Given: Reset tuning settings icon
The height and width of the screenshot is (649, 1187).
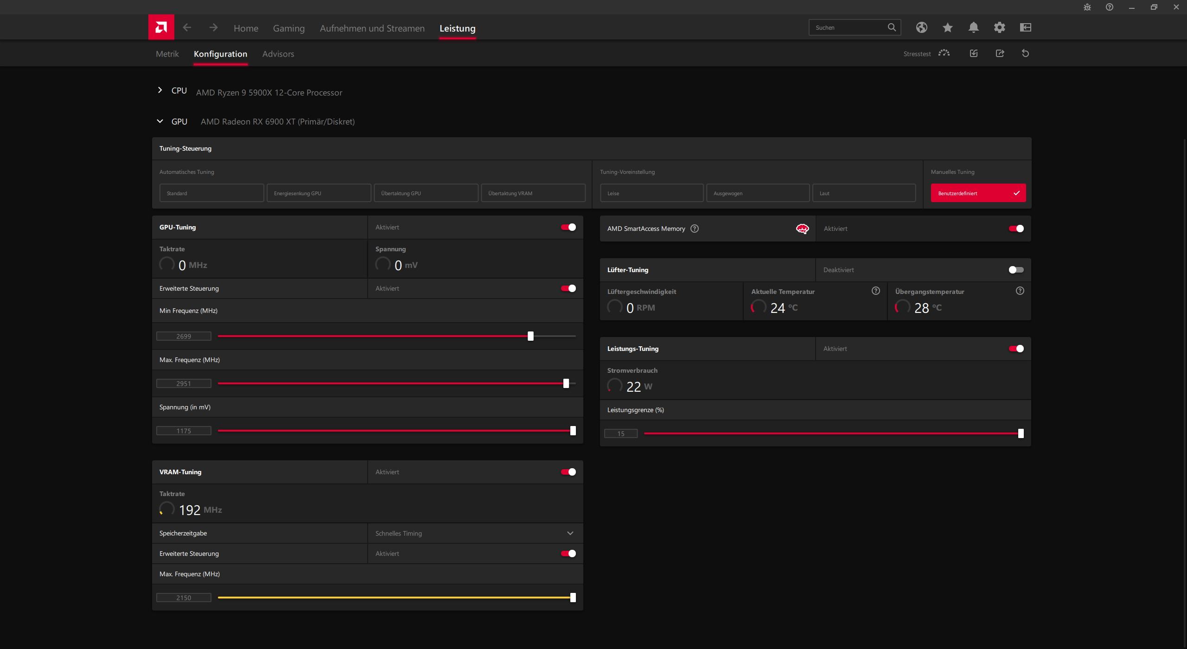Looking at the screenshot, I should pyautogui.click(x=1025, y=53).
